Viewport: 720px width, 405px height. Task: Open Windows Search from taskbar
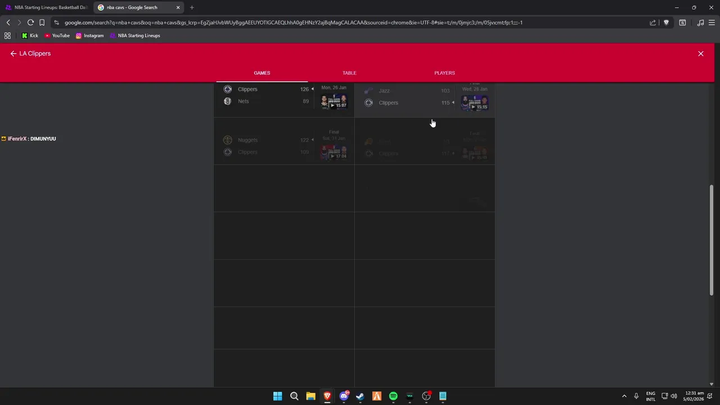coord(294,396)
